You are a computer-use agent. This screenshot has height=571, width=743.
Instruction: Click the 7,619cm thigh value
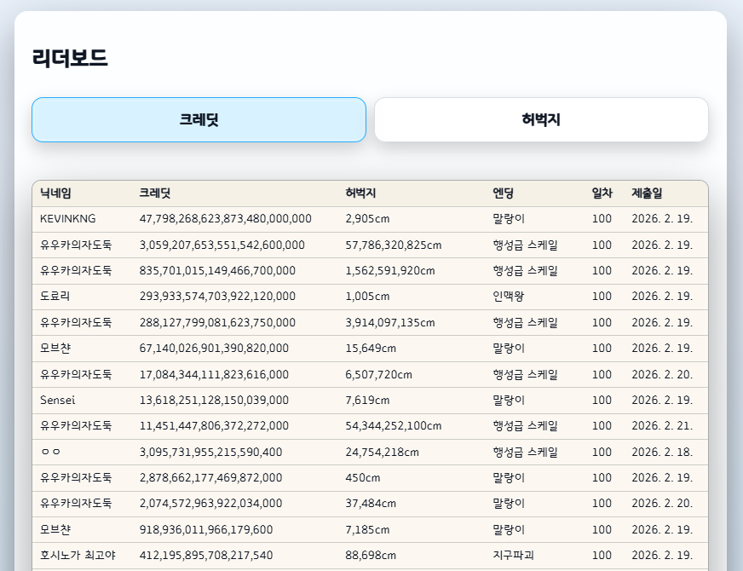pyautogui.click(x=368, y=400)
